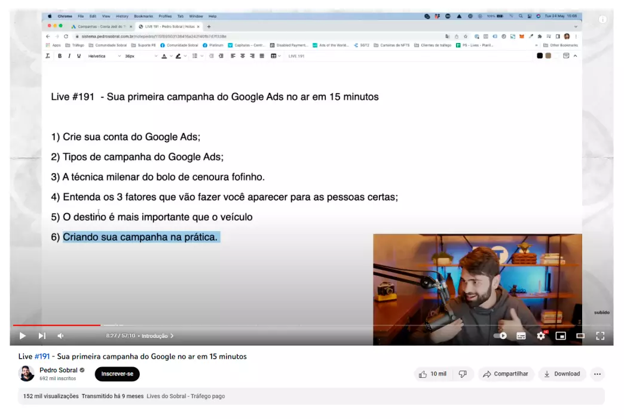Screen dimensions: 624x419
Task: Open the Other Bookmarks folder
Action: 560,45
